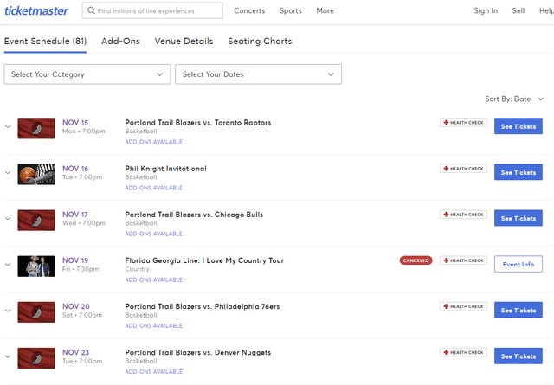Open Portland Trail Blazers vs. Chicago Bulls title
554x385 pixels.
[x=194, y=215]
